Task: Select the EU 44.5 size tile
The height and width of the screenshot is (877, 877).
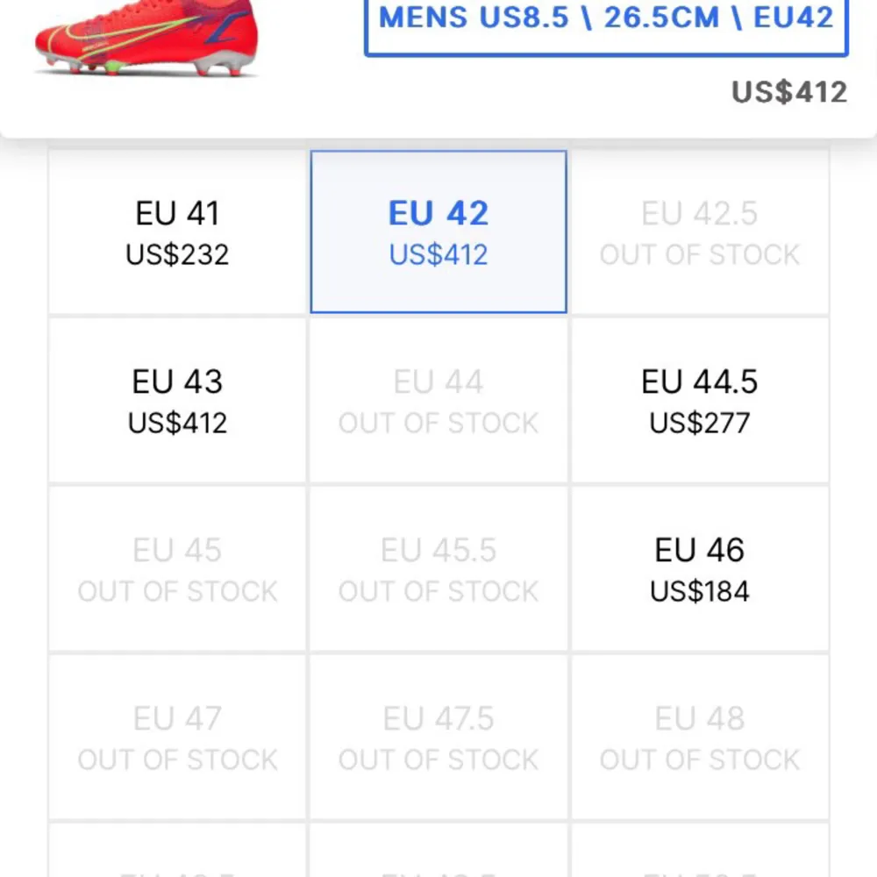Action: pyautogui.click(x=699, y=399)
